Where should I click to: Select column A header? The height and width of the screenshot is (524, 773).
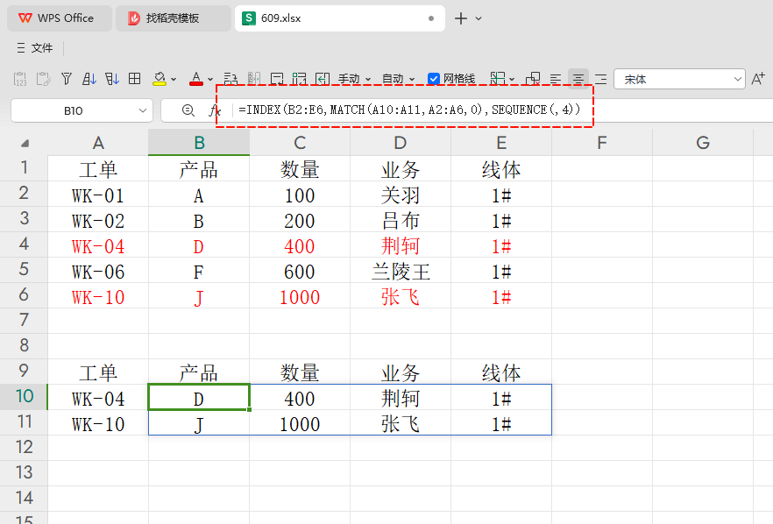(98, 143)
